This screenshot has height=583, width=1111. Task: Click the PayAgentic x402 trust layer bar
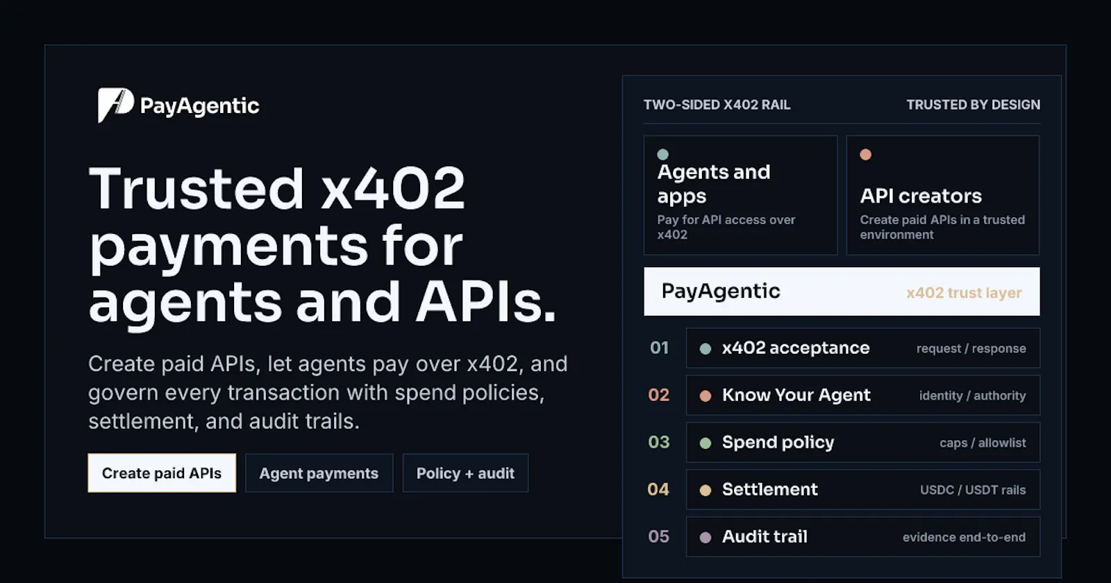coord(842,291)
